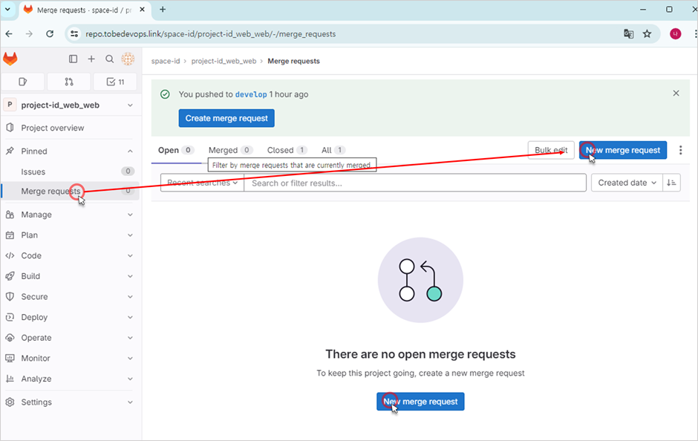The width and height of the screenshot is (698, 441).
Task: Click the Search or filter results field
Action: click(414, 183)
